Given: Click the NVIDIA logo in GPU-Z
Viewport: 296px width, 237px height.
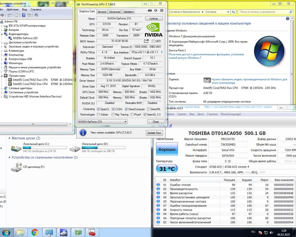Looking at the screenshot, I should coord(153,30).
